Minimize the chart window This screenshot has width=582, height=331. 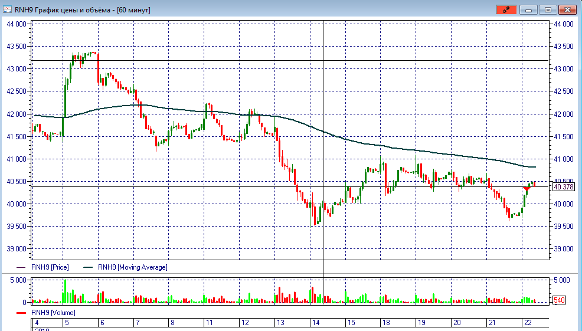point(529,9)
